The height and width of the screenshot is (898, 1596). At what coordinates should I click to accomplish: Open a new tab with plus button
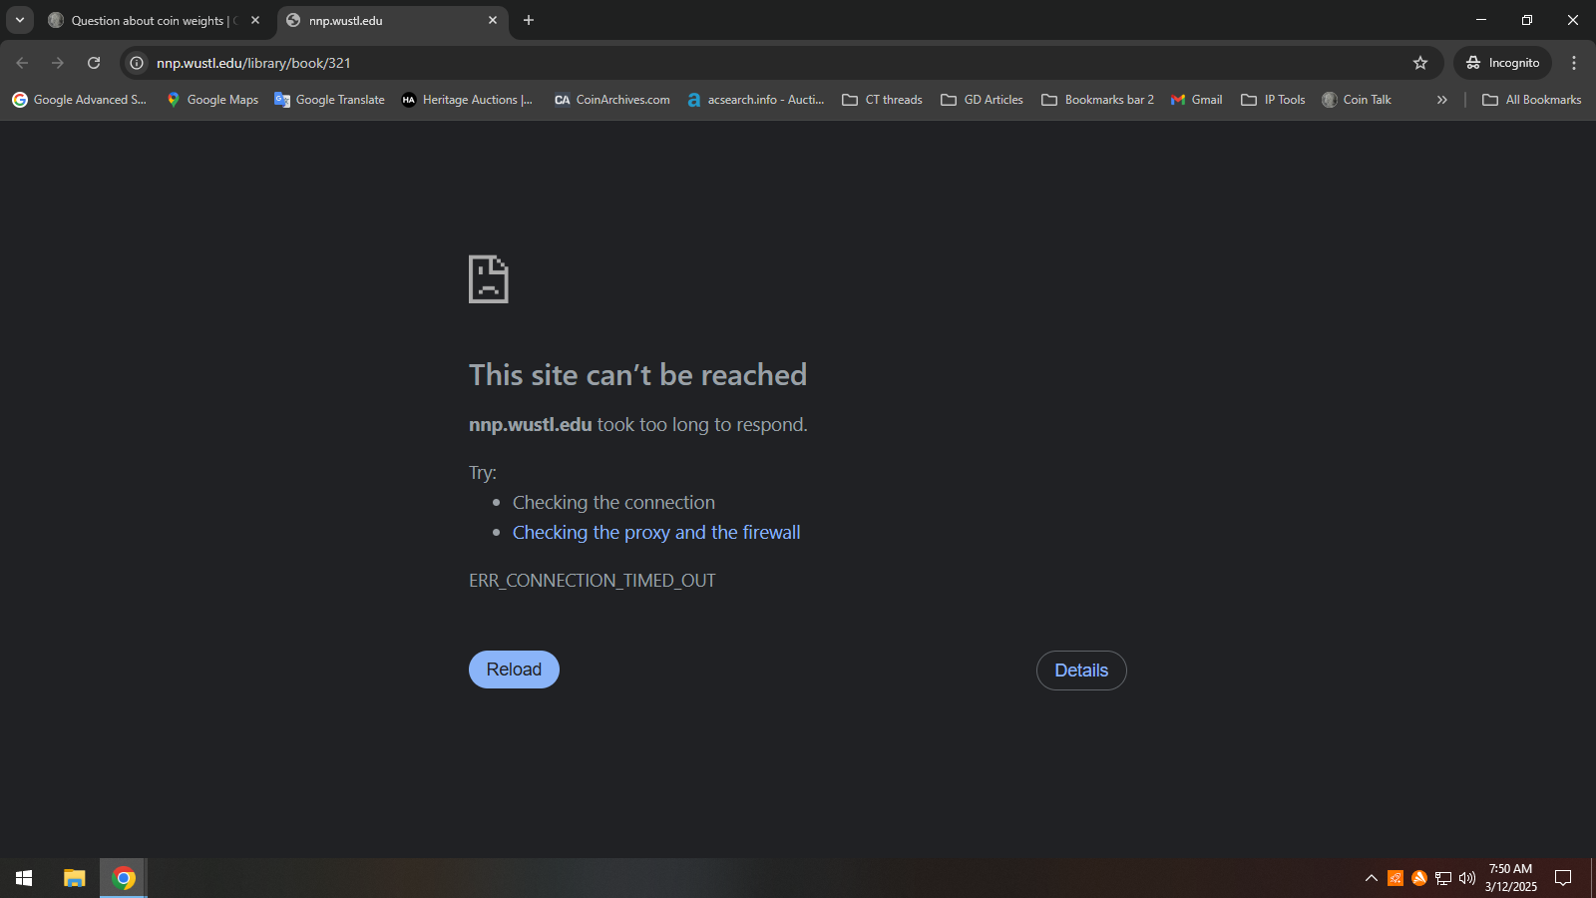click(x=529, y=20)
